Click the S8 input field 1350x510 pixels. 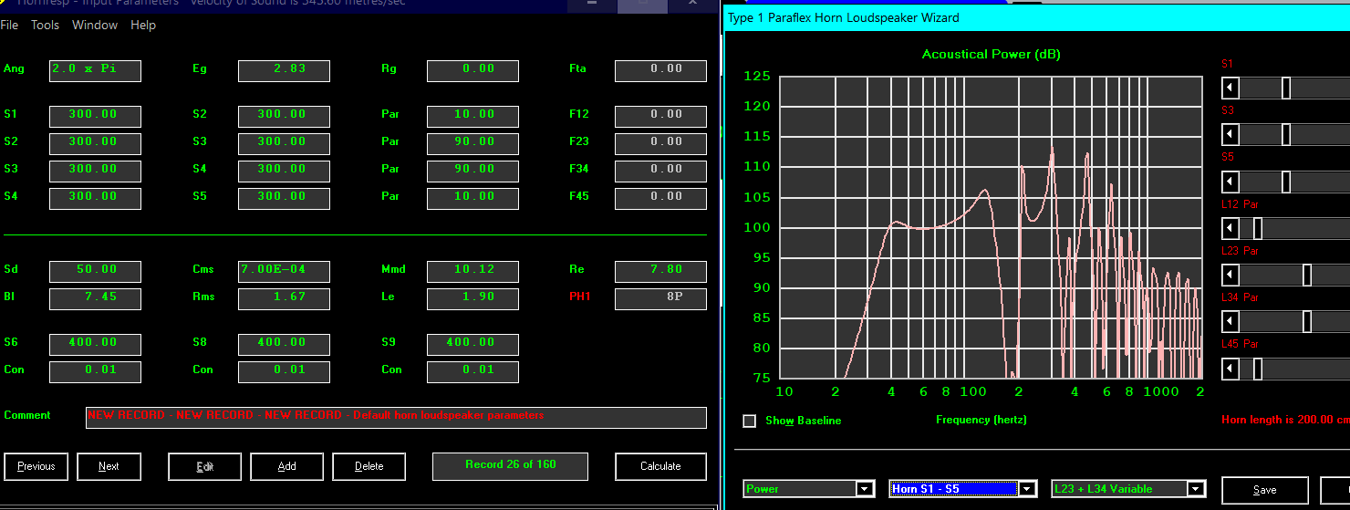[284, 344]
